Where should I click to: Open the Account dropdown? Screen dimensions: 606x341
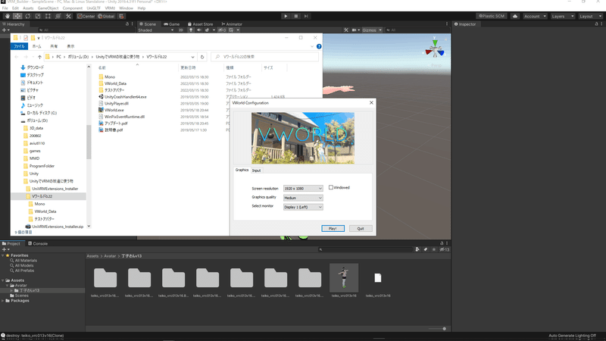(535, 16)
